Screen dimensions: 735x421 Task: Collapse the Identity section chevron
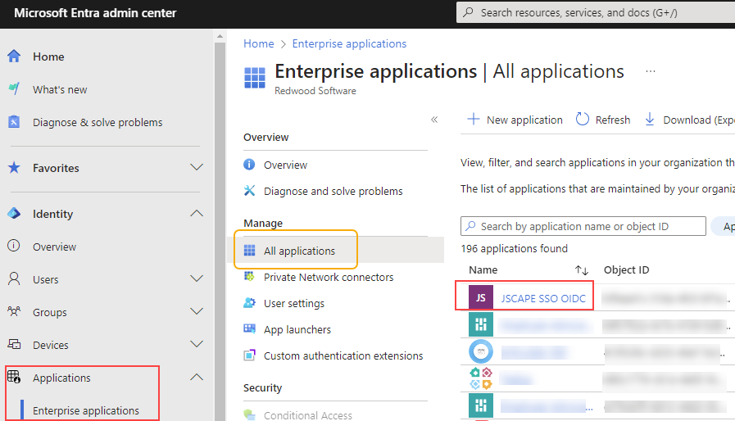pyautogui.click(x=197, y=213)
